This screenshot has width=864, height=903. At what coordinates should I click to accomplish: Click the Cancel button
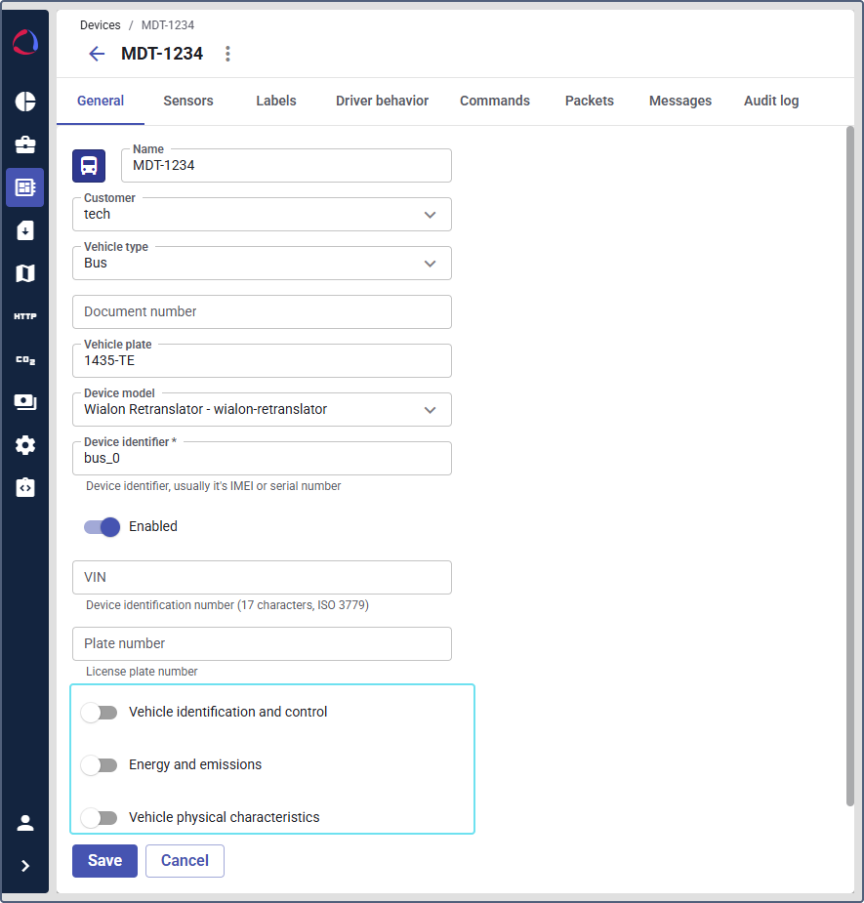pos(185,861)
